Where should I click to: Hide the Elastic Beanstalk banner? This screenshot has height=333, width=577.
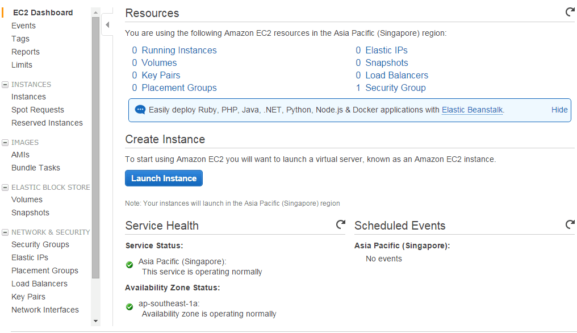(x=559, y=110)
